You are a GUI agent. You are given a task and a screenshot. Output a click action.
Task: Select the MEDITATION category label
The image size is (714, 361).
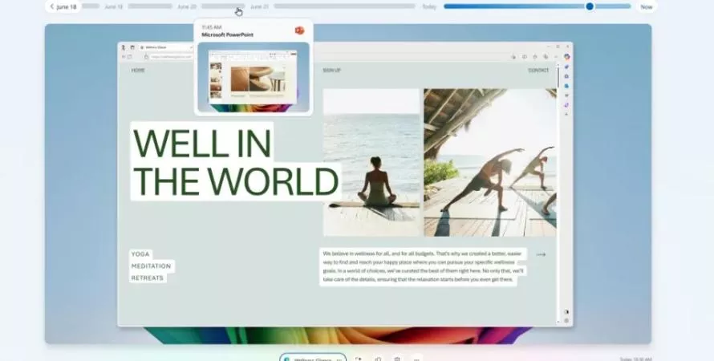151,266
